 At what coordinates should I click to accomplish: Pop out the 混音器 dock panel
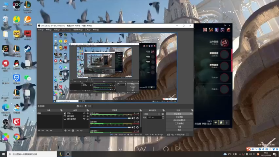tap(141, 110)
